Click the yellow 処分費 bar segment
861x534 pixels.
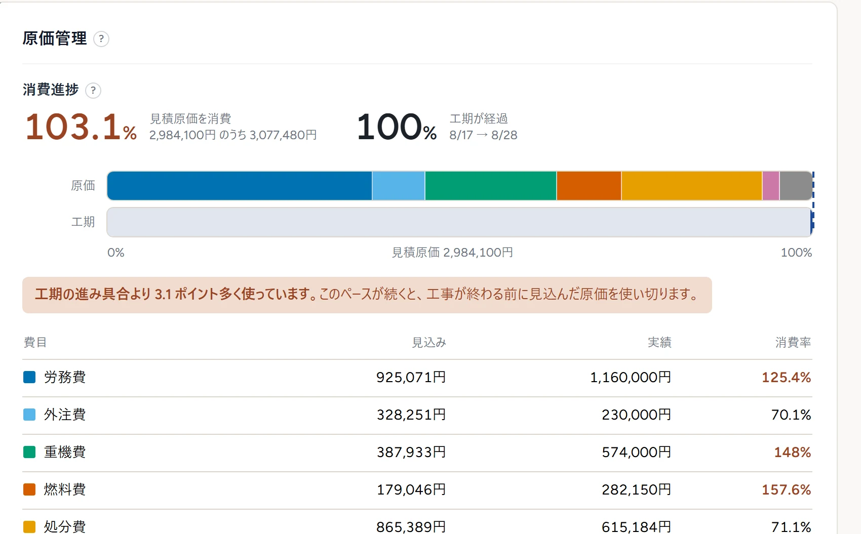tap(692, 186)
